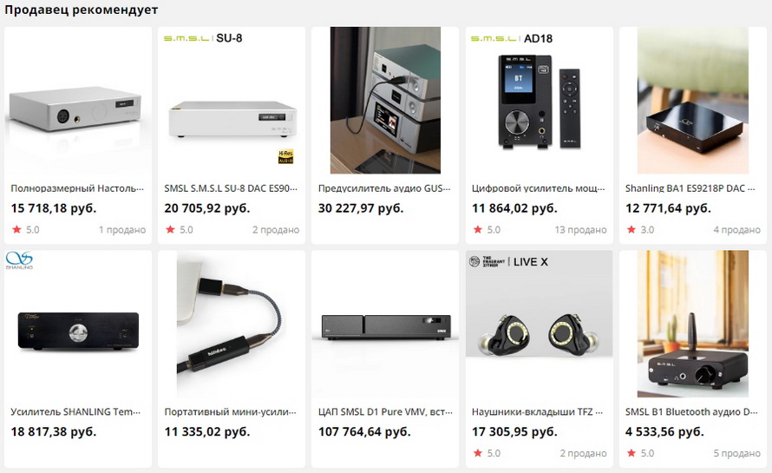
Task: Open the SMSL S.M.S.L SU-8 DAC listing title
Action: point(231,188)
